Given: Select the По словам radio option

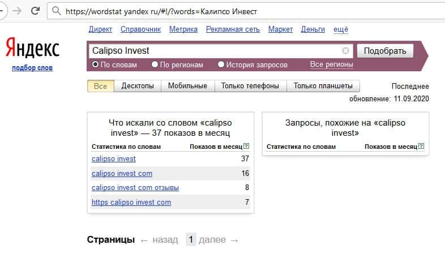Looking at the screenshot, I should tap(96, 64).
